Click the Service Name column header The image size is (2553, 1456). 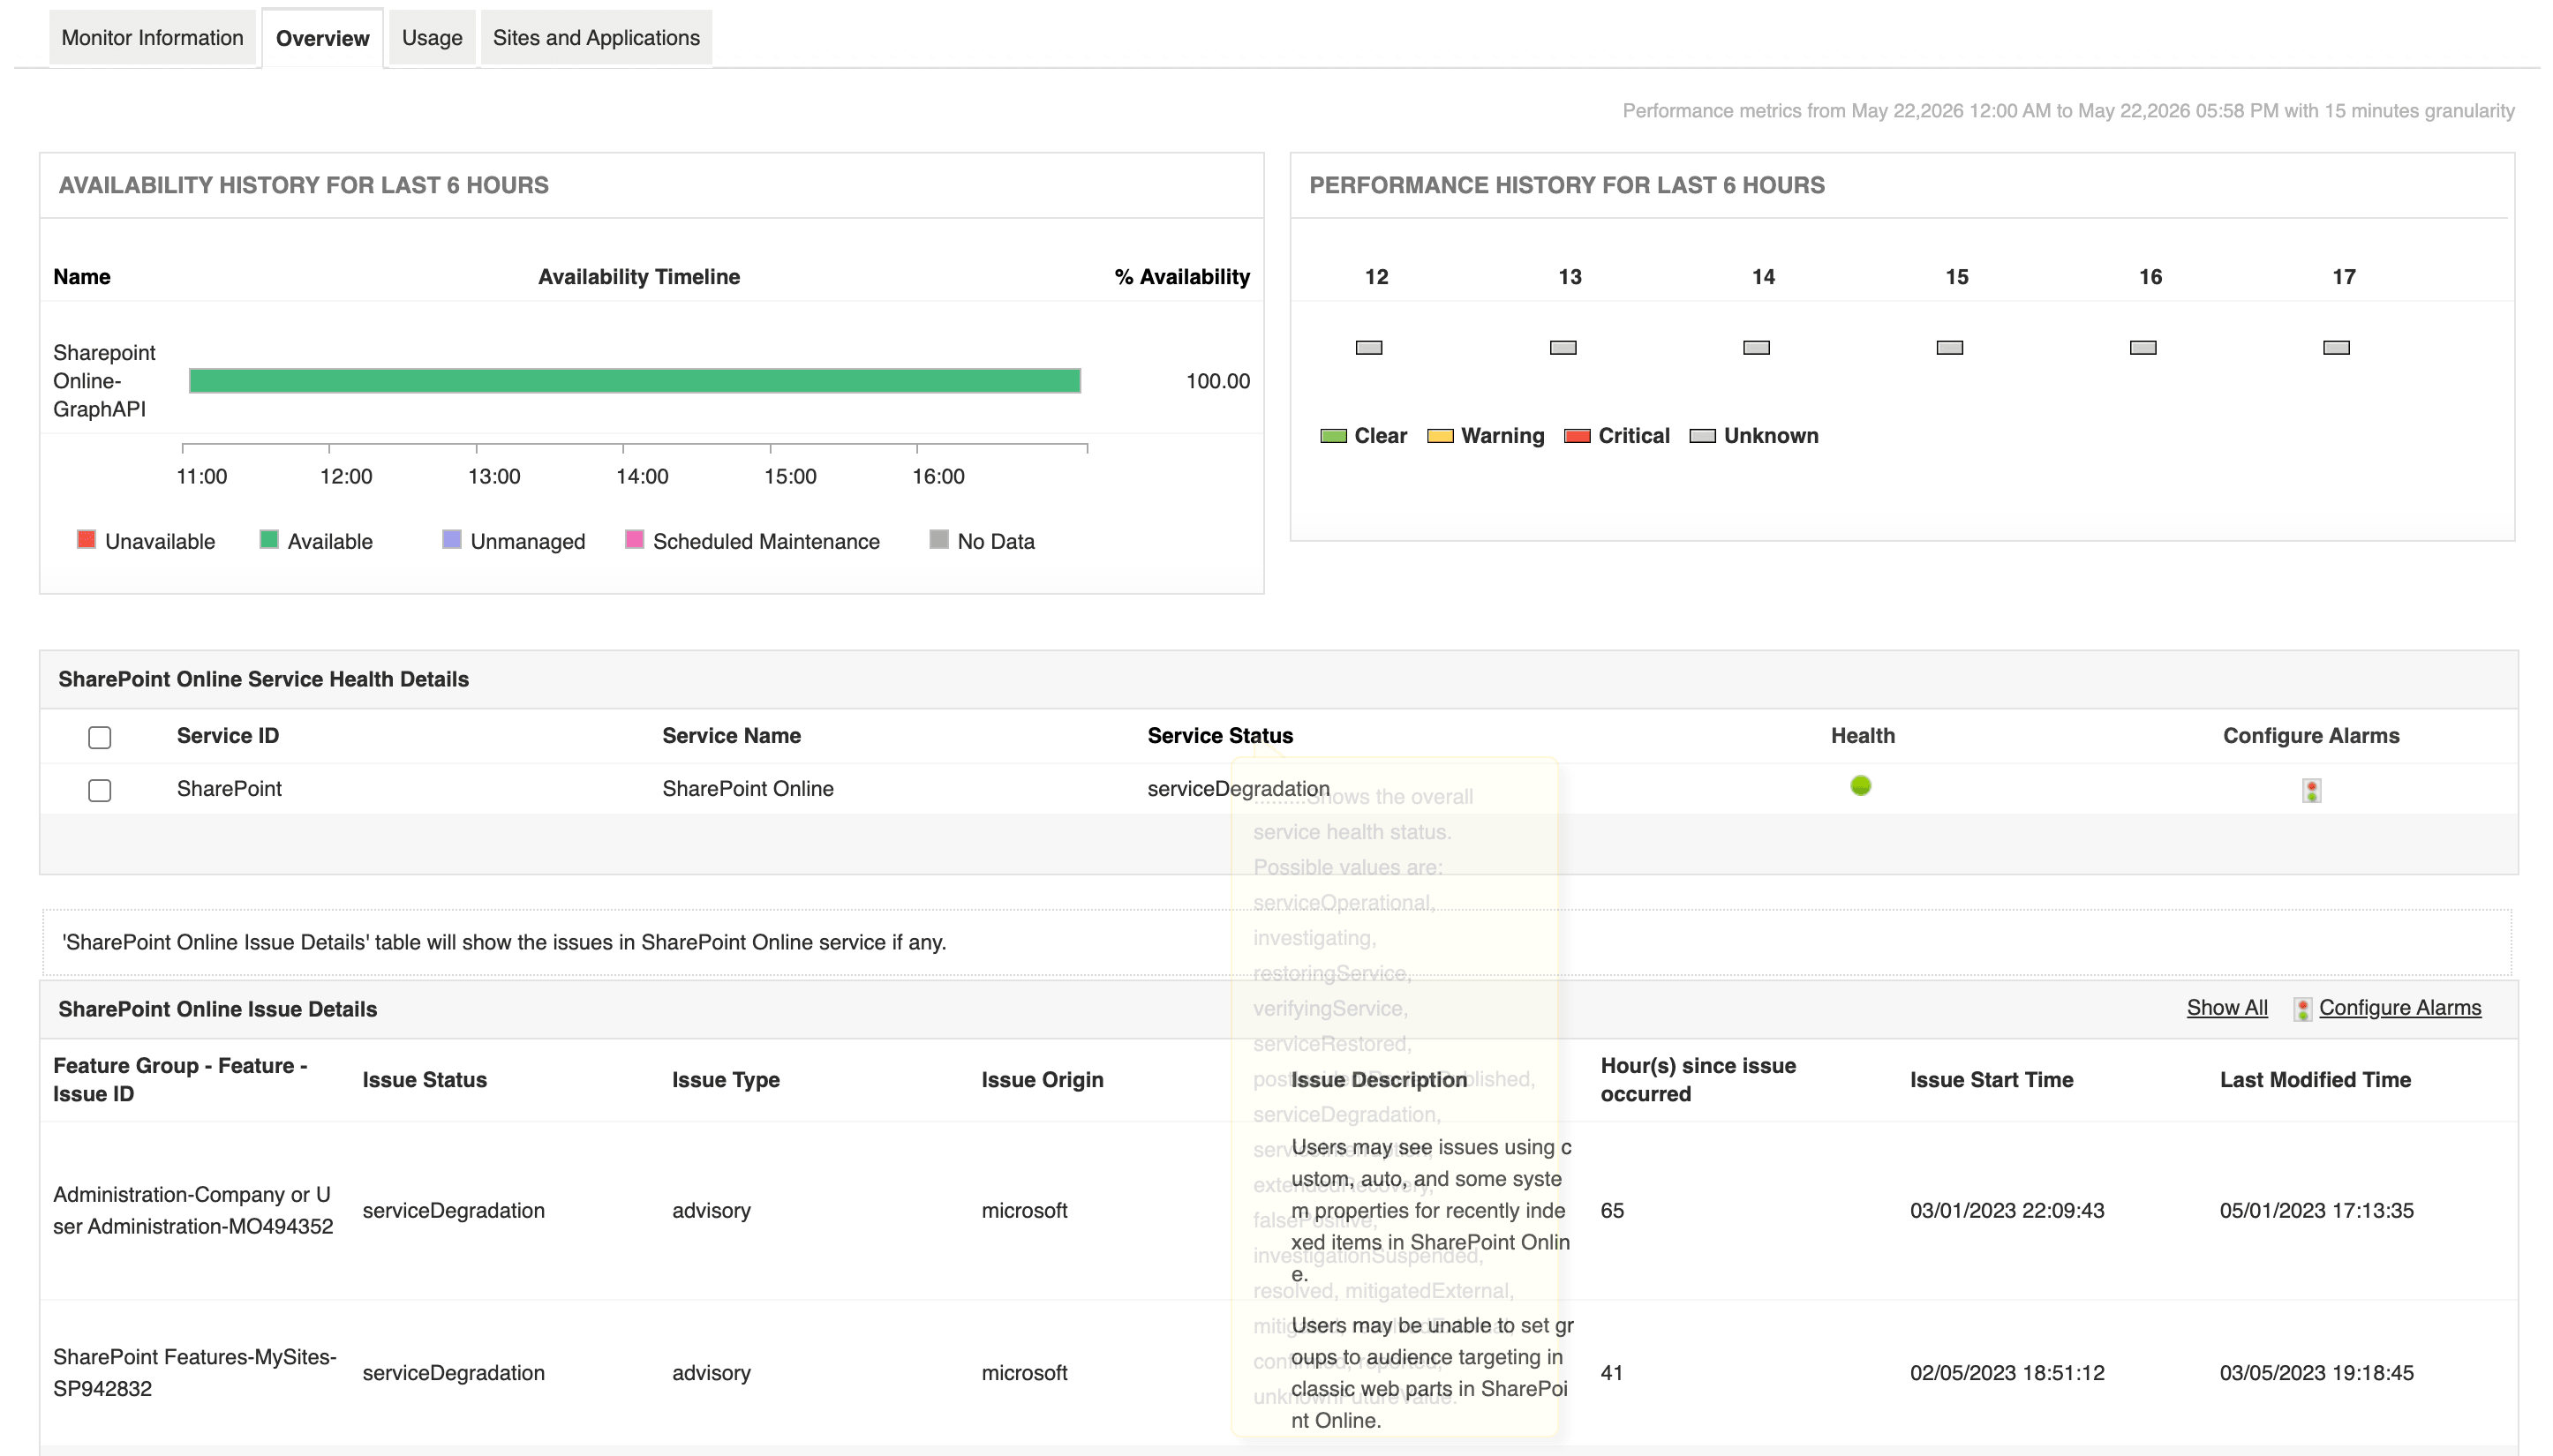(731, 736)
